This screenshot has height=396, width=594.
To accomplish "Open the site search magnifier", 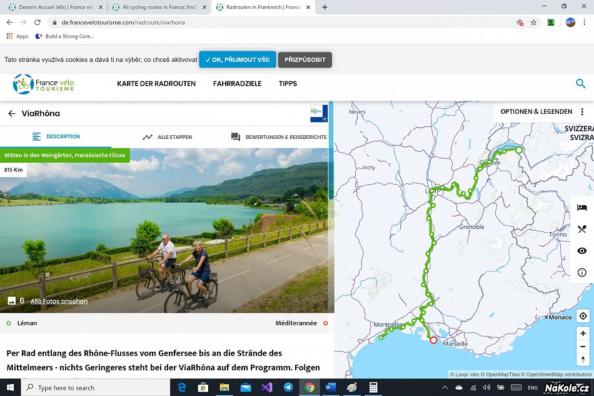I will 580,83.
